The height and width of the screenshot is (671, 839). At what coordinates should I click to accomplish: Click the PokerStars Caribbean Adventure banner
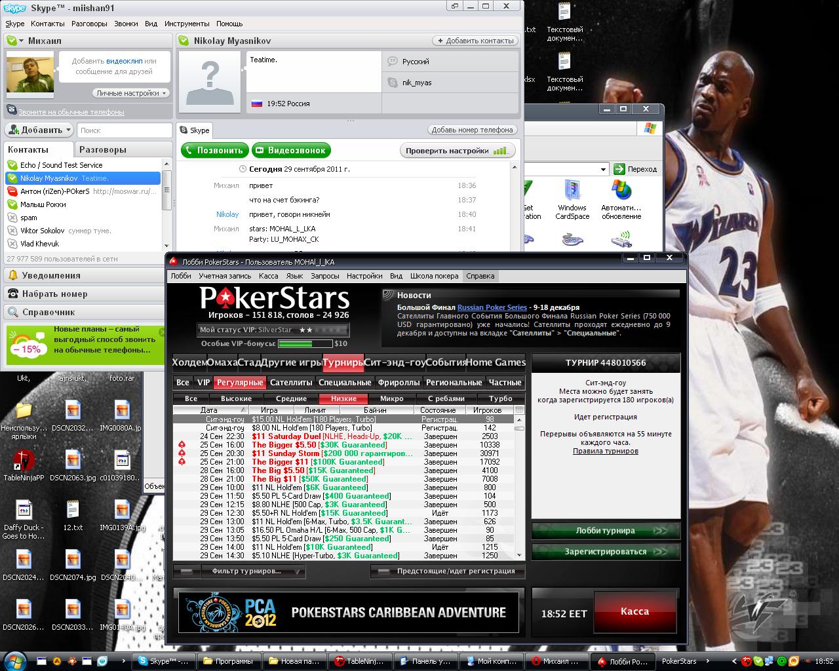pyautogui.click(x=349, y=611)
